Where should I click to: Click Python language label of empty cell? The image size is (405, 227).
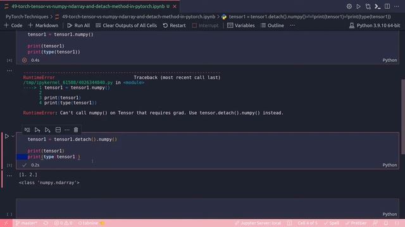point(390,214)
